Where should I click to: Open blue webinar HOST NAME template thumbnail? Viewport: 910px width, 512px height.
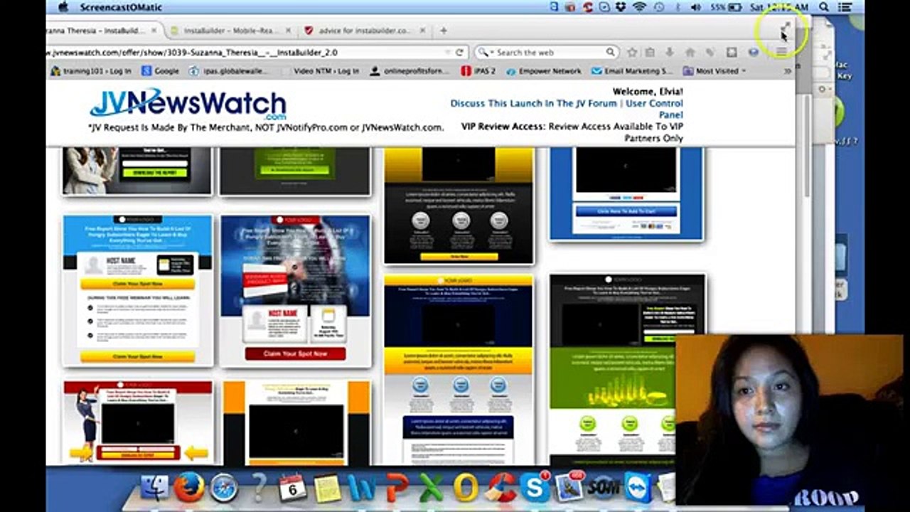138,290
